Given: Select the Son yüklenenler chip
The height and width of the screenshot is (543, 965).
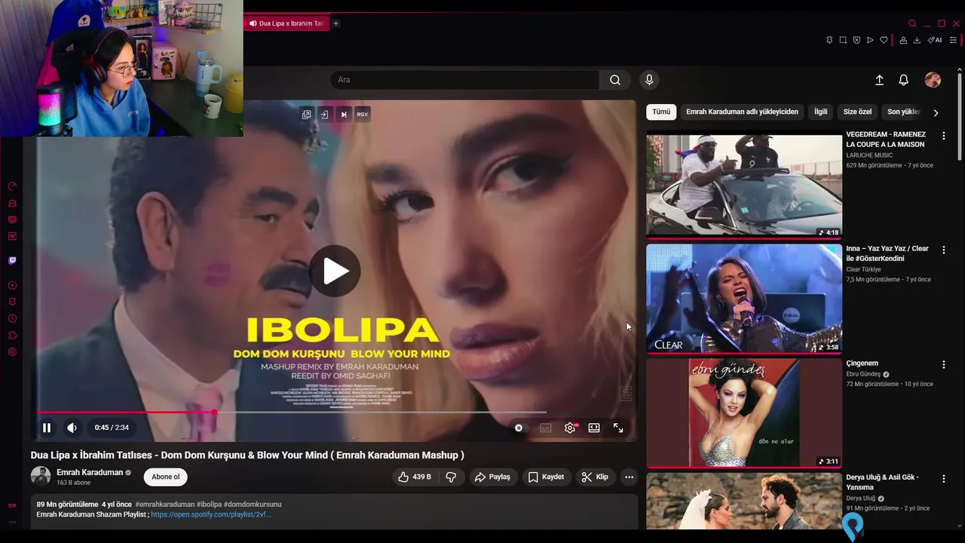Looking at the screenshot, I should [903, 112].
